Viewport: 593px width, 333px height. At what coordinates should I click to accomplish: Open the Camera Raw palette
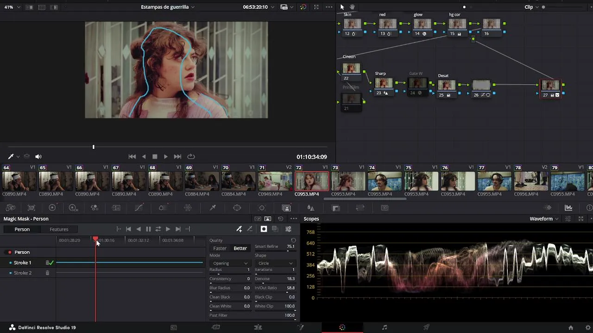[10, 208]
